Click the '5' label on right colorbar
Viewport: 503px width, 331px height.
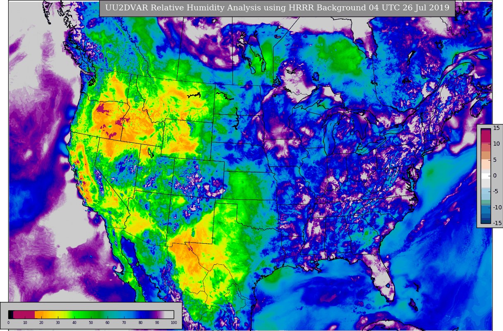(x=495, y=160)
